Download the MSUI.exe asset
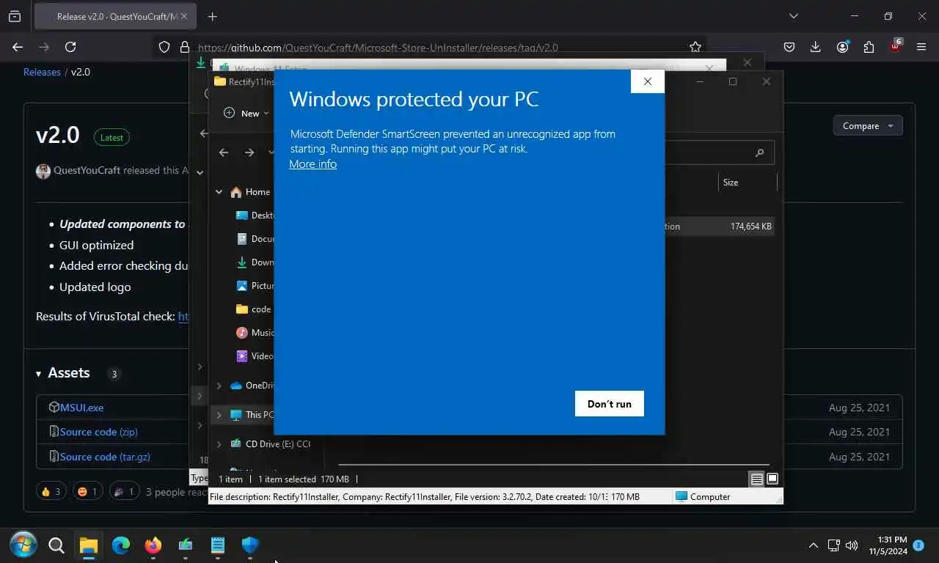 coord(81,408)
